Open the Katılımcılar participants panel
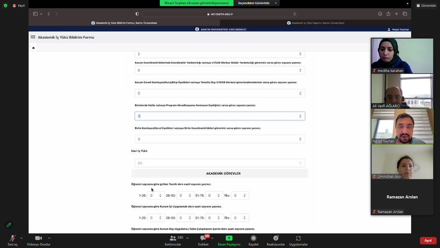 click(173, 239)
